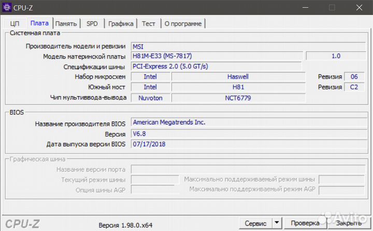Click the Дата выпуска версии BIOS label

pos(86,144)
